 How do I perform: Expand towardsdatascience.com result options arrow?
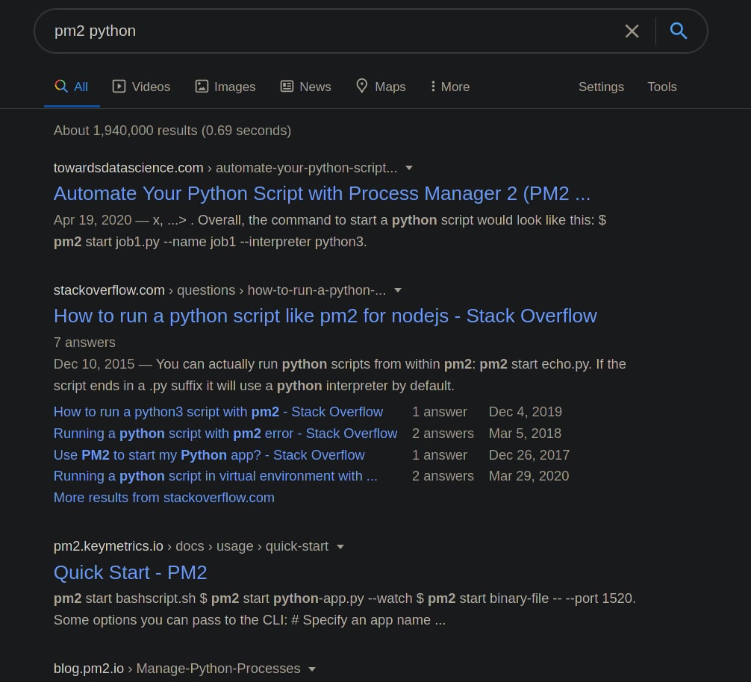point(409,168)
